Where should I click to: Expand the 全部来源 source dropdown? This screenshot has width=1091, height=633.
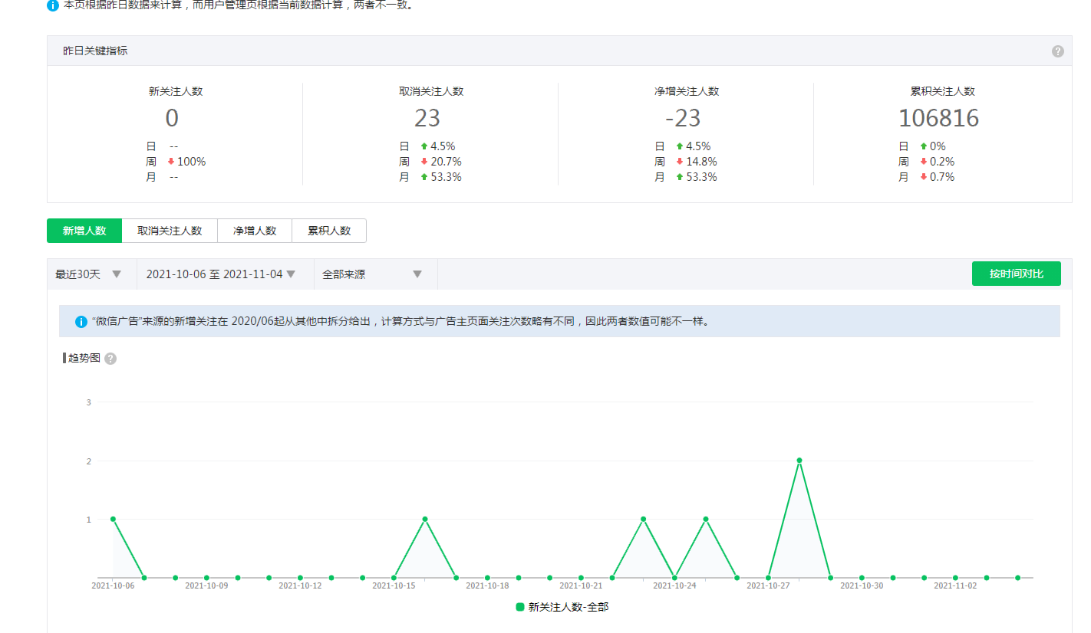(373, 274)
